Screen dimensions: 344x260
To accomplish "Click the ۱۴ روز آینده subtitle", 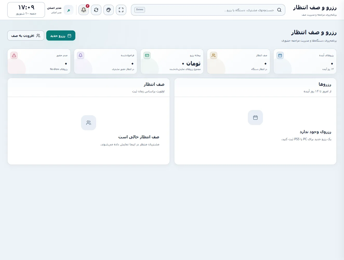I will [x=328, y=69].
